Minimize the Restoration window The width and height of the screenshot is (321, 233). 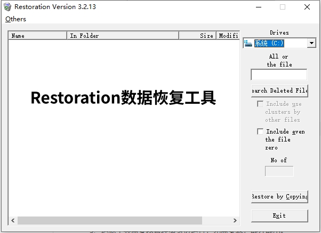pyautogui.click(x=259, y=7)
